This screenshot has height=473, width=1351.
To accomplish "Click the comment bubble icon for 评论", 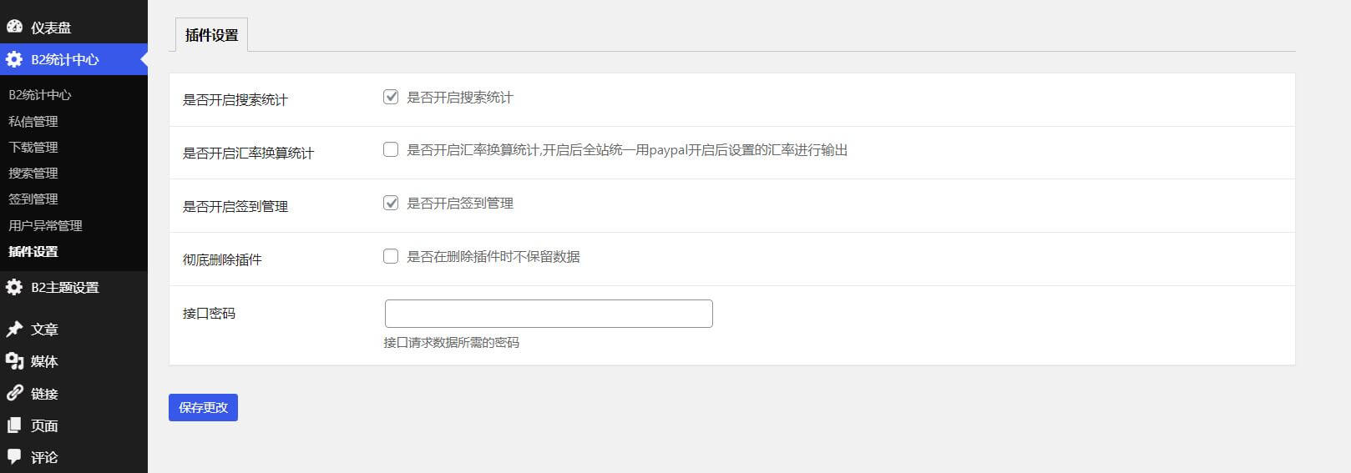I will tap(14, 456).
